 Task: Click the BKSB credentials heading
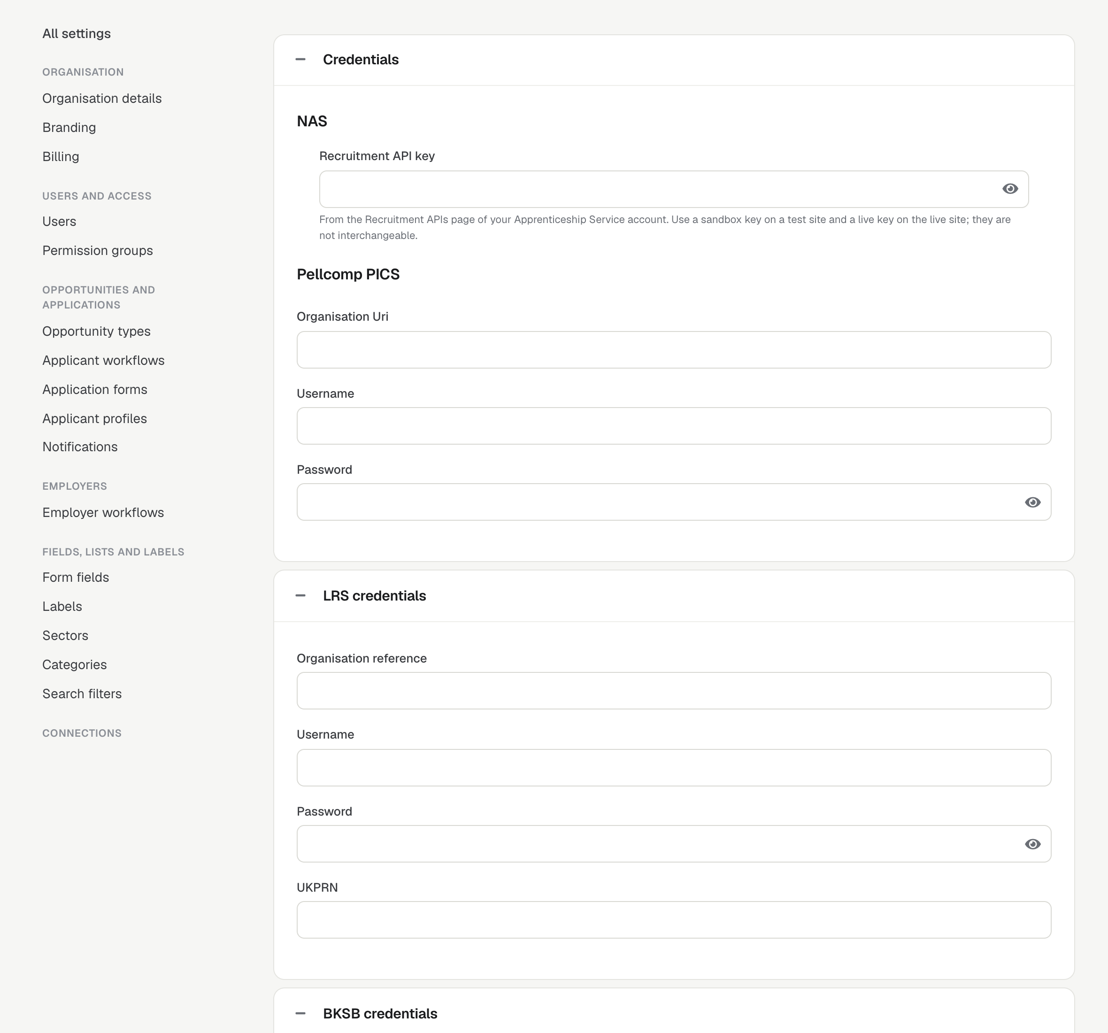click(x=380, y=1013)
